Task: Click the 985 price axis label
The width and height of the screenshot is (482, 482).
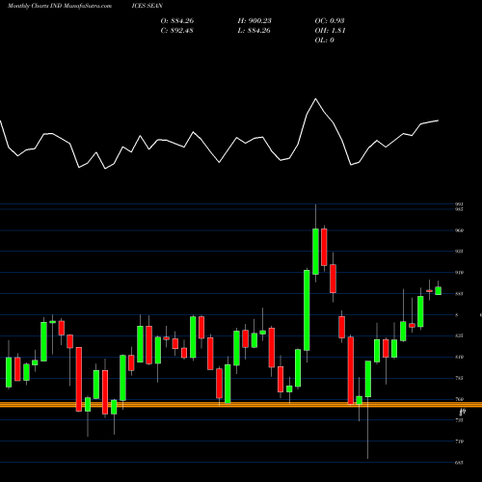Action: pos(459,209)
